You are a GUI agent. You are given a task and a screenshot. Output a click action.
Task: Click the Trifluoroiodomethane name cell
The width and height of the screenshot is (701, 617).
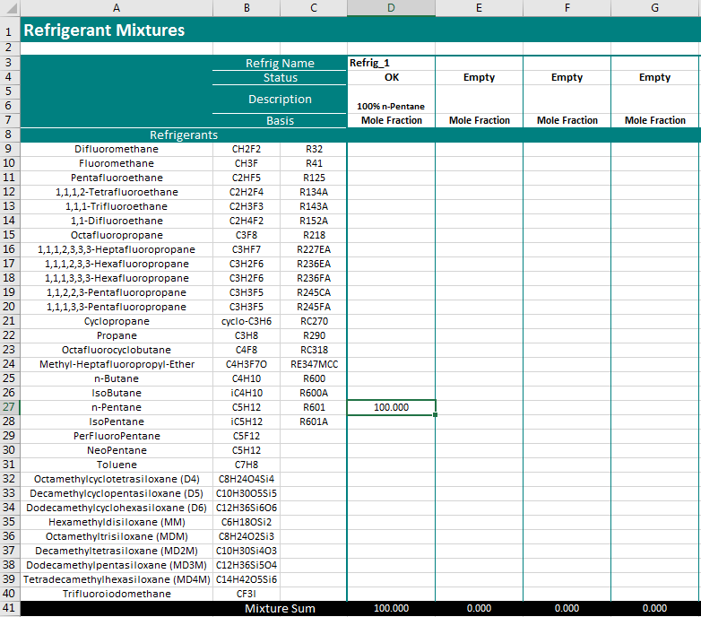click(x=117, y=595)
